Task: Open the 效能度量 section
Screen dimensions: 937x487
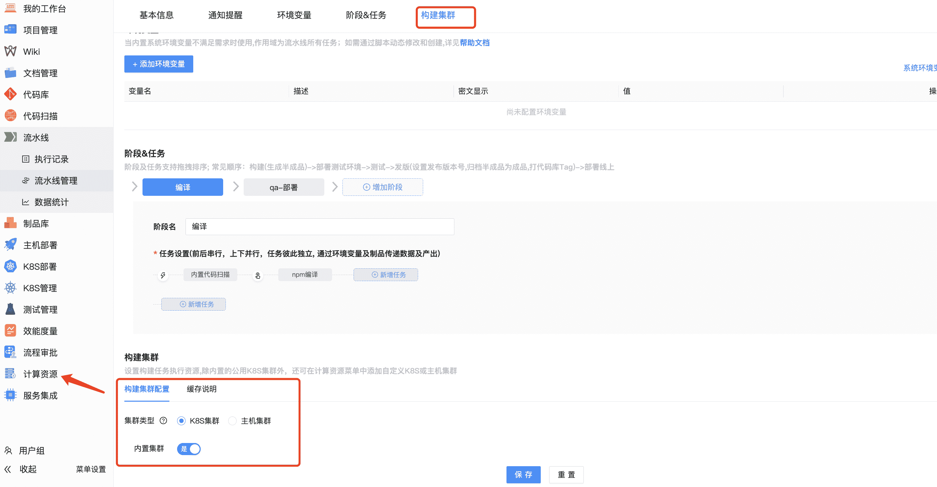Action: [40, 330]
